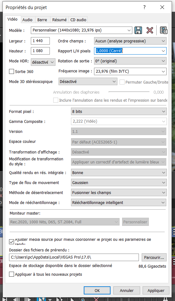
Task: Click the Hauteur height input field
Action: pyautogui.click(x=40, y=51)
